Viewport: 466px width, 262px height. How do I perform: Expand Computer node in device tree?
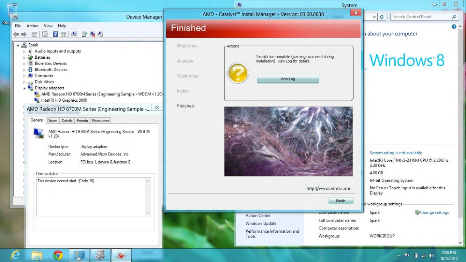point(24,76)
